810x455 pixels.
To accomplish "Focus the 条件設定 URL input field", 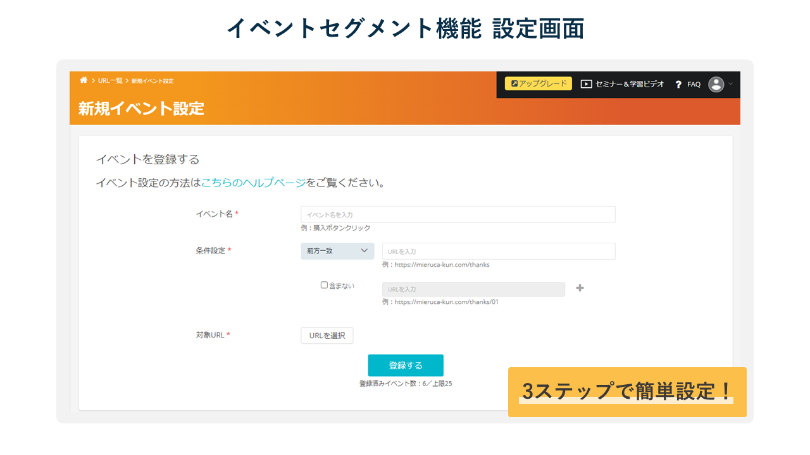I will click(499, 251).
